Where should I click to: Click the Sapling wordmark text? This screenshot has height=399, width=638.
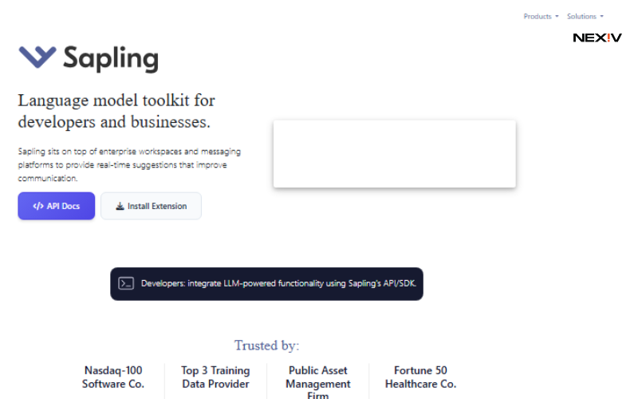(111, 59)
